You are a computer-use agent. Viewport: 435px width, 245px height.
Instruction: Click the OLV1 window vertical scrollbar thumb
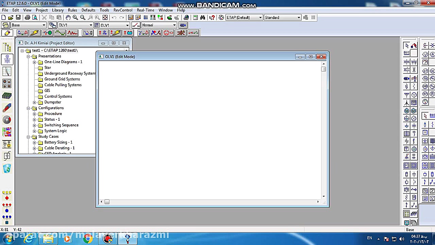click(324, 69)
